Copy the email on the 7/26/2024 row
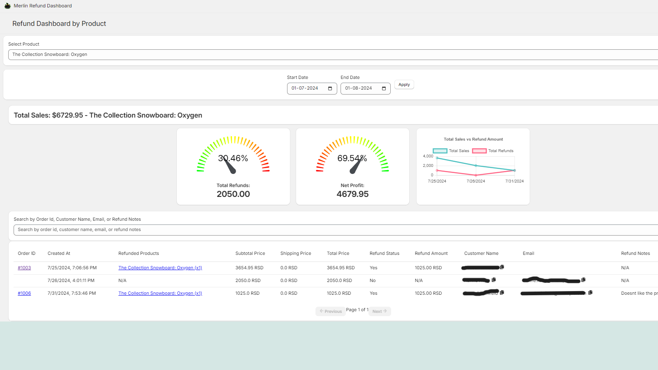 583,280
